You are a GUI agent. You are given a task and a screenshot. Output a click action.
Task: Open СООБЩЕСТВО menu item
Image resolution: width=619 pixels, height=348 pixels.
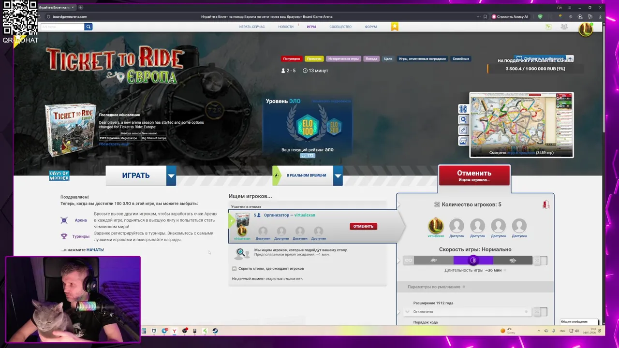pyautogui.click(x=340, y=27)
